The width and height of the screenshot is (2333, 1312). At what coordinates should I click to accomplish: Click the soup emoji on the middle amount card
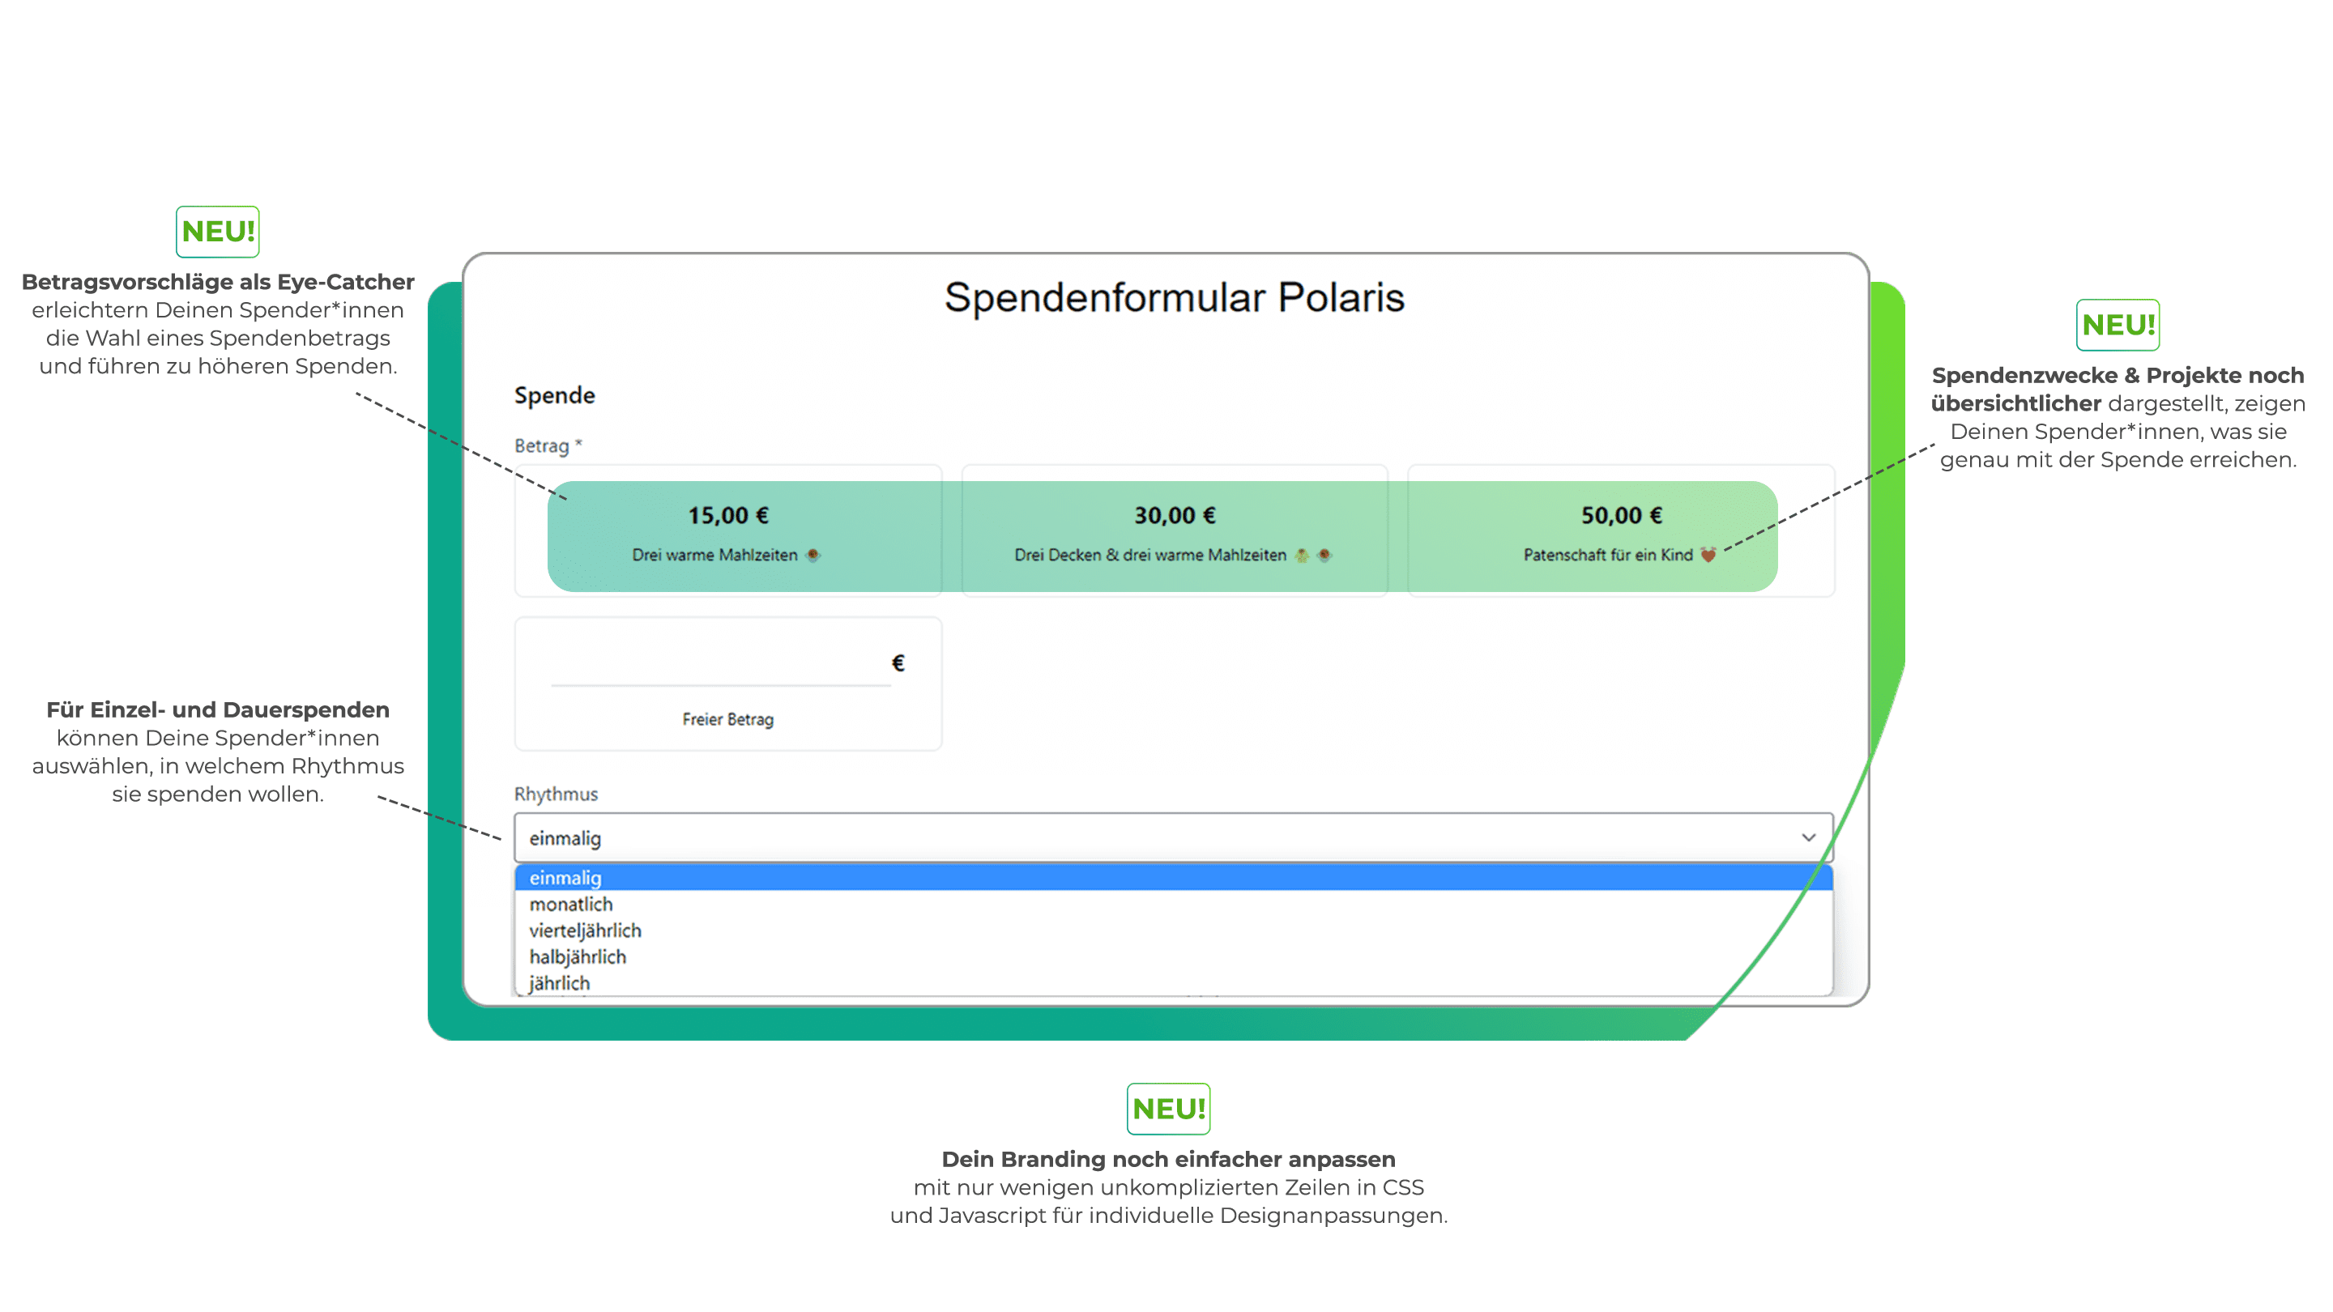pos(1325,556)
